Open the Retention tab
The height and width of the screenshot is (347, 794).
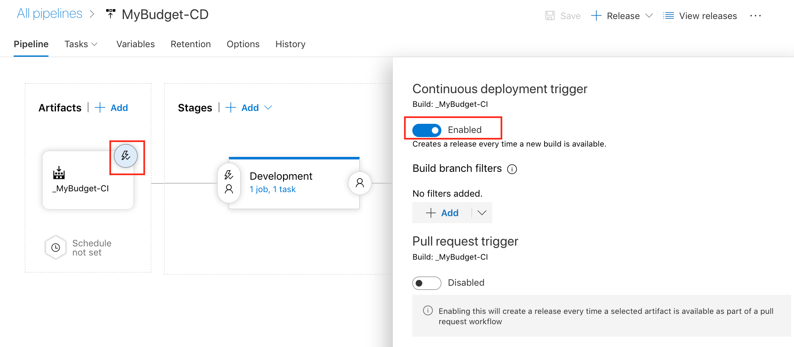(x=191, y=44)
